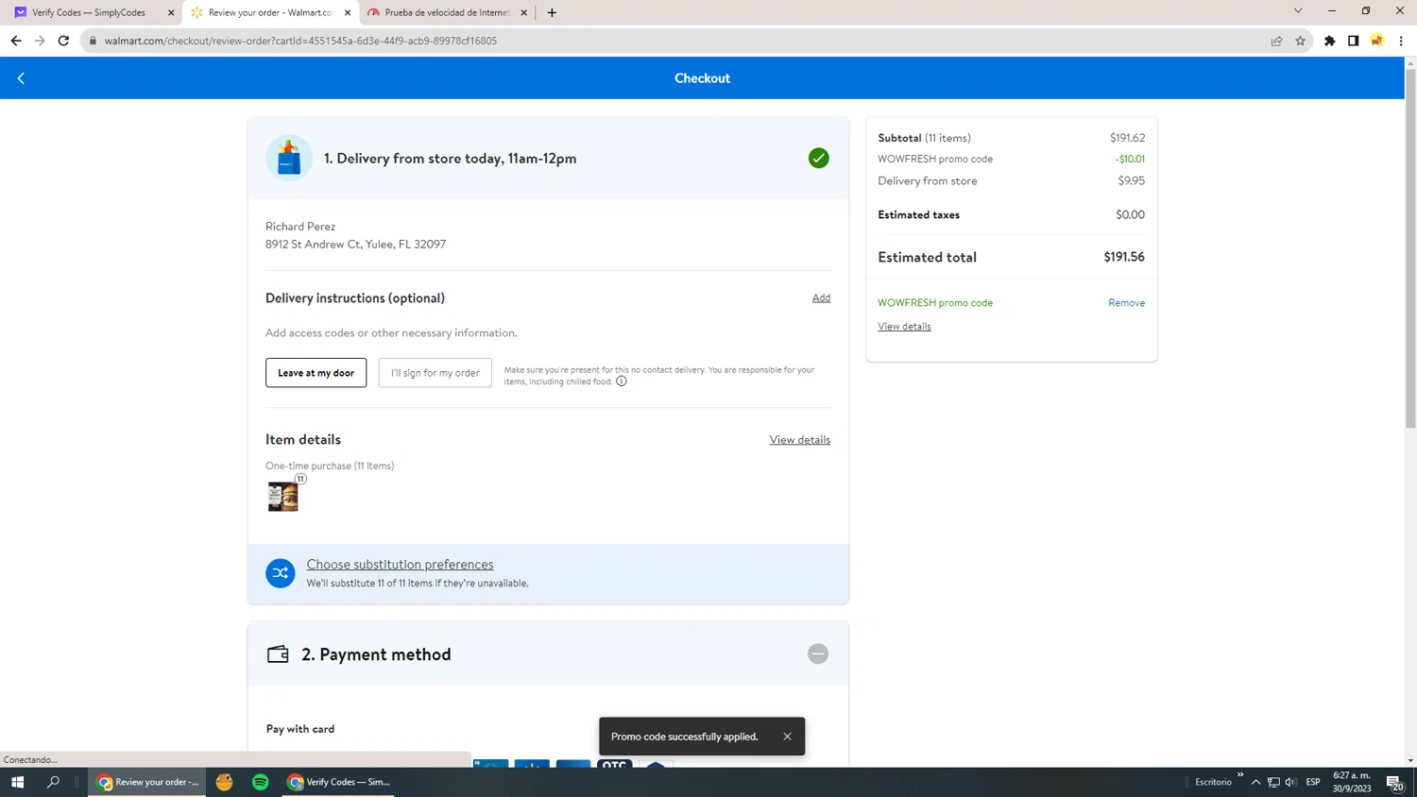Click the share page icon in the address bar
The image size is (1417, 797).
(x=1277, y=41)
